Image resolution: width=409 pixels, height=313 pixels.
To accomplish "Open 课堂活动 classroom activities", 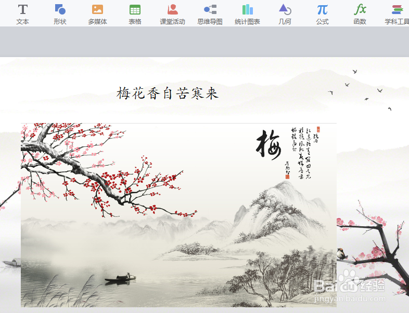I will point(172,15).
